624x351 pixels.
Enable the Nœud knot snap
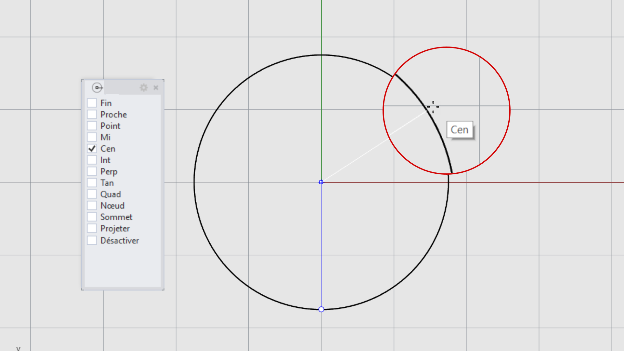92,206
